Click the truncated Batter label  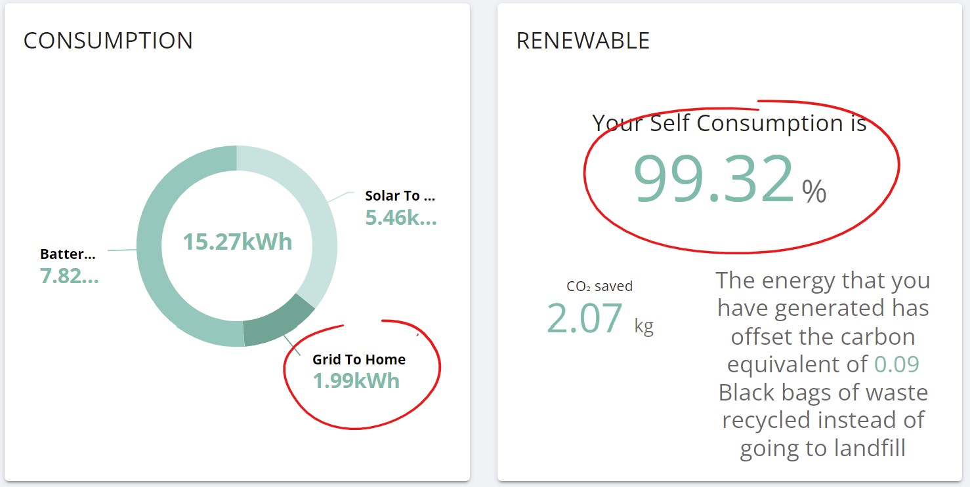coord(68,254)
